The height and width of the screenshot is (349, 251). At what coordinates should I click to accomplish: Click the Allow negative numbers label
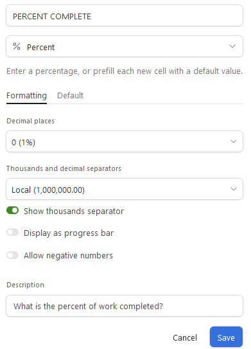coord(68,256)
